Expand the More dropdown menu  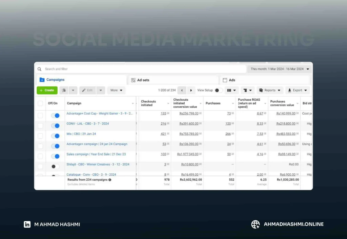point(116,90)
